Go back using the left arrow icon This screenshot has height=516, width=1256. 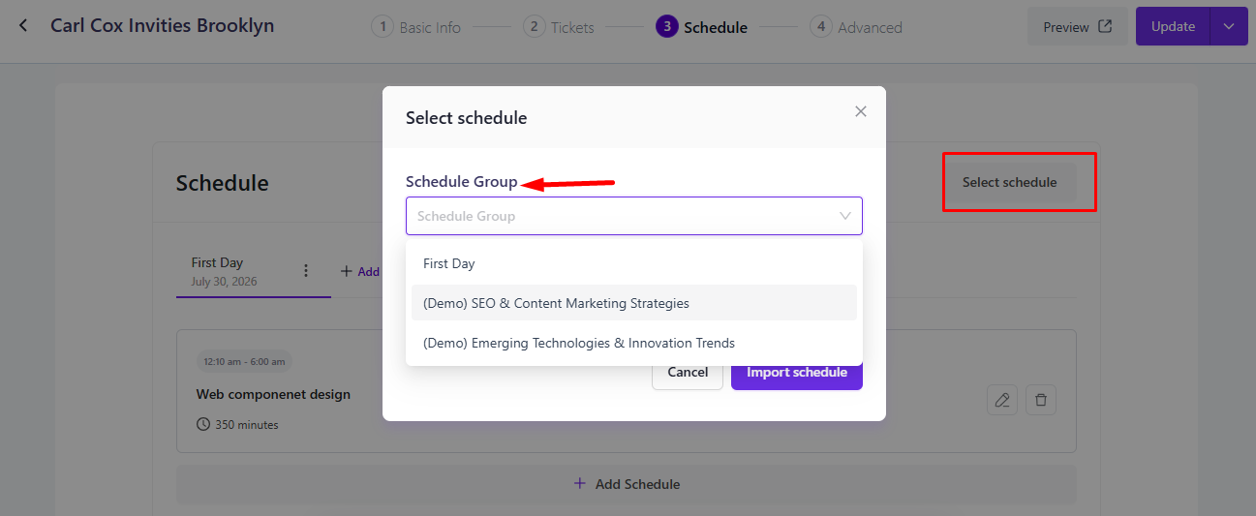click(23, 25)
